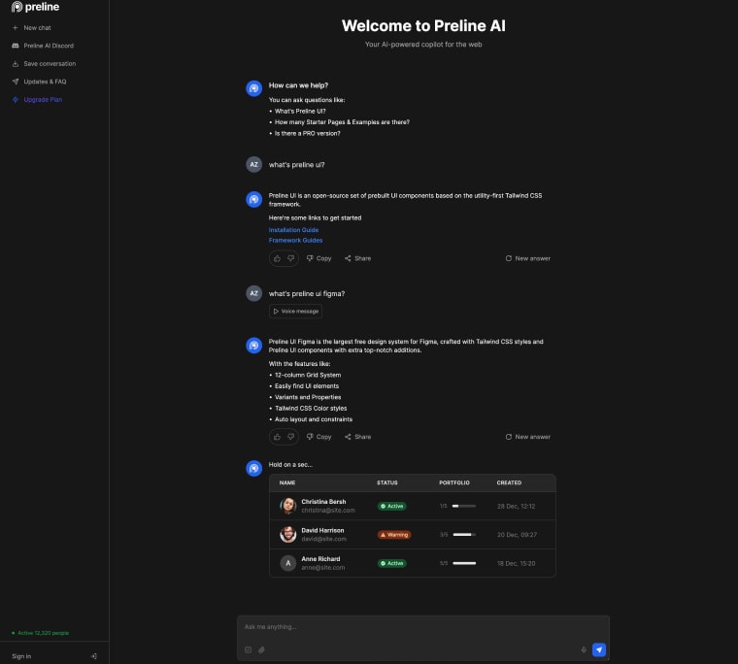Click the STATUS column header
The width and height of the screenshot is (738, 664).
tap(386, 482)
